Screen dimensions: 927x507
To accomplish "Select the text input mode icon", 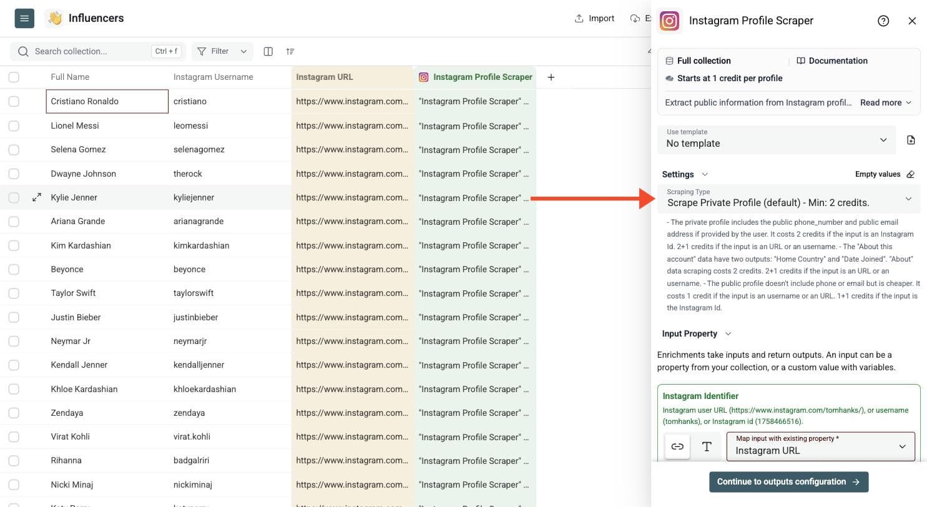I will [707, 446].
